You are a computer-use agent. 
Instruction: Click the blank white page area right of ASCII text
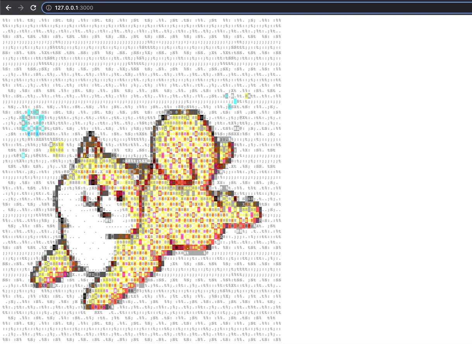pos(376,174)
